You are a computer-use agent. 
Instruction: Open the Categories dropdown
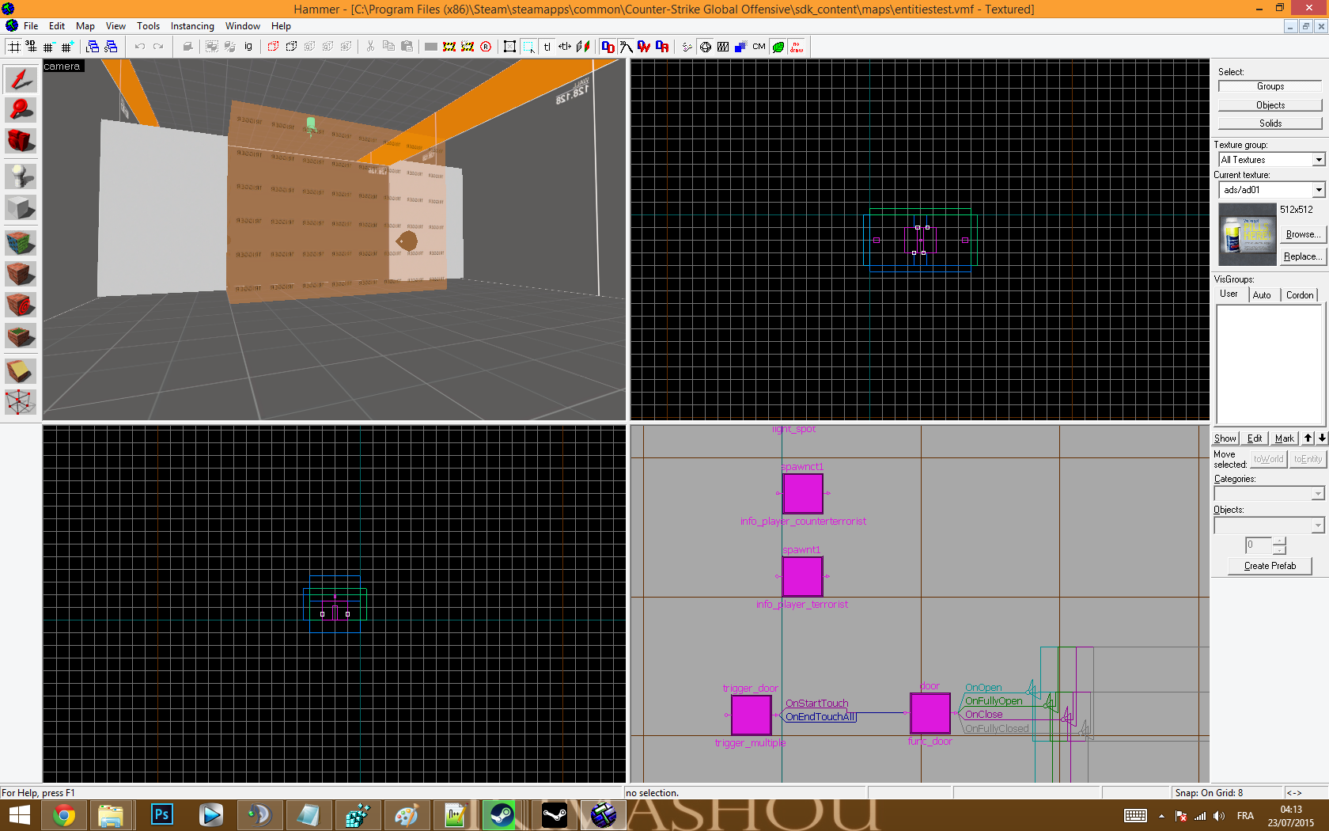[1317, 492]
